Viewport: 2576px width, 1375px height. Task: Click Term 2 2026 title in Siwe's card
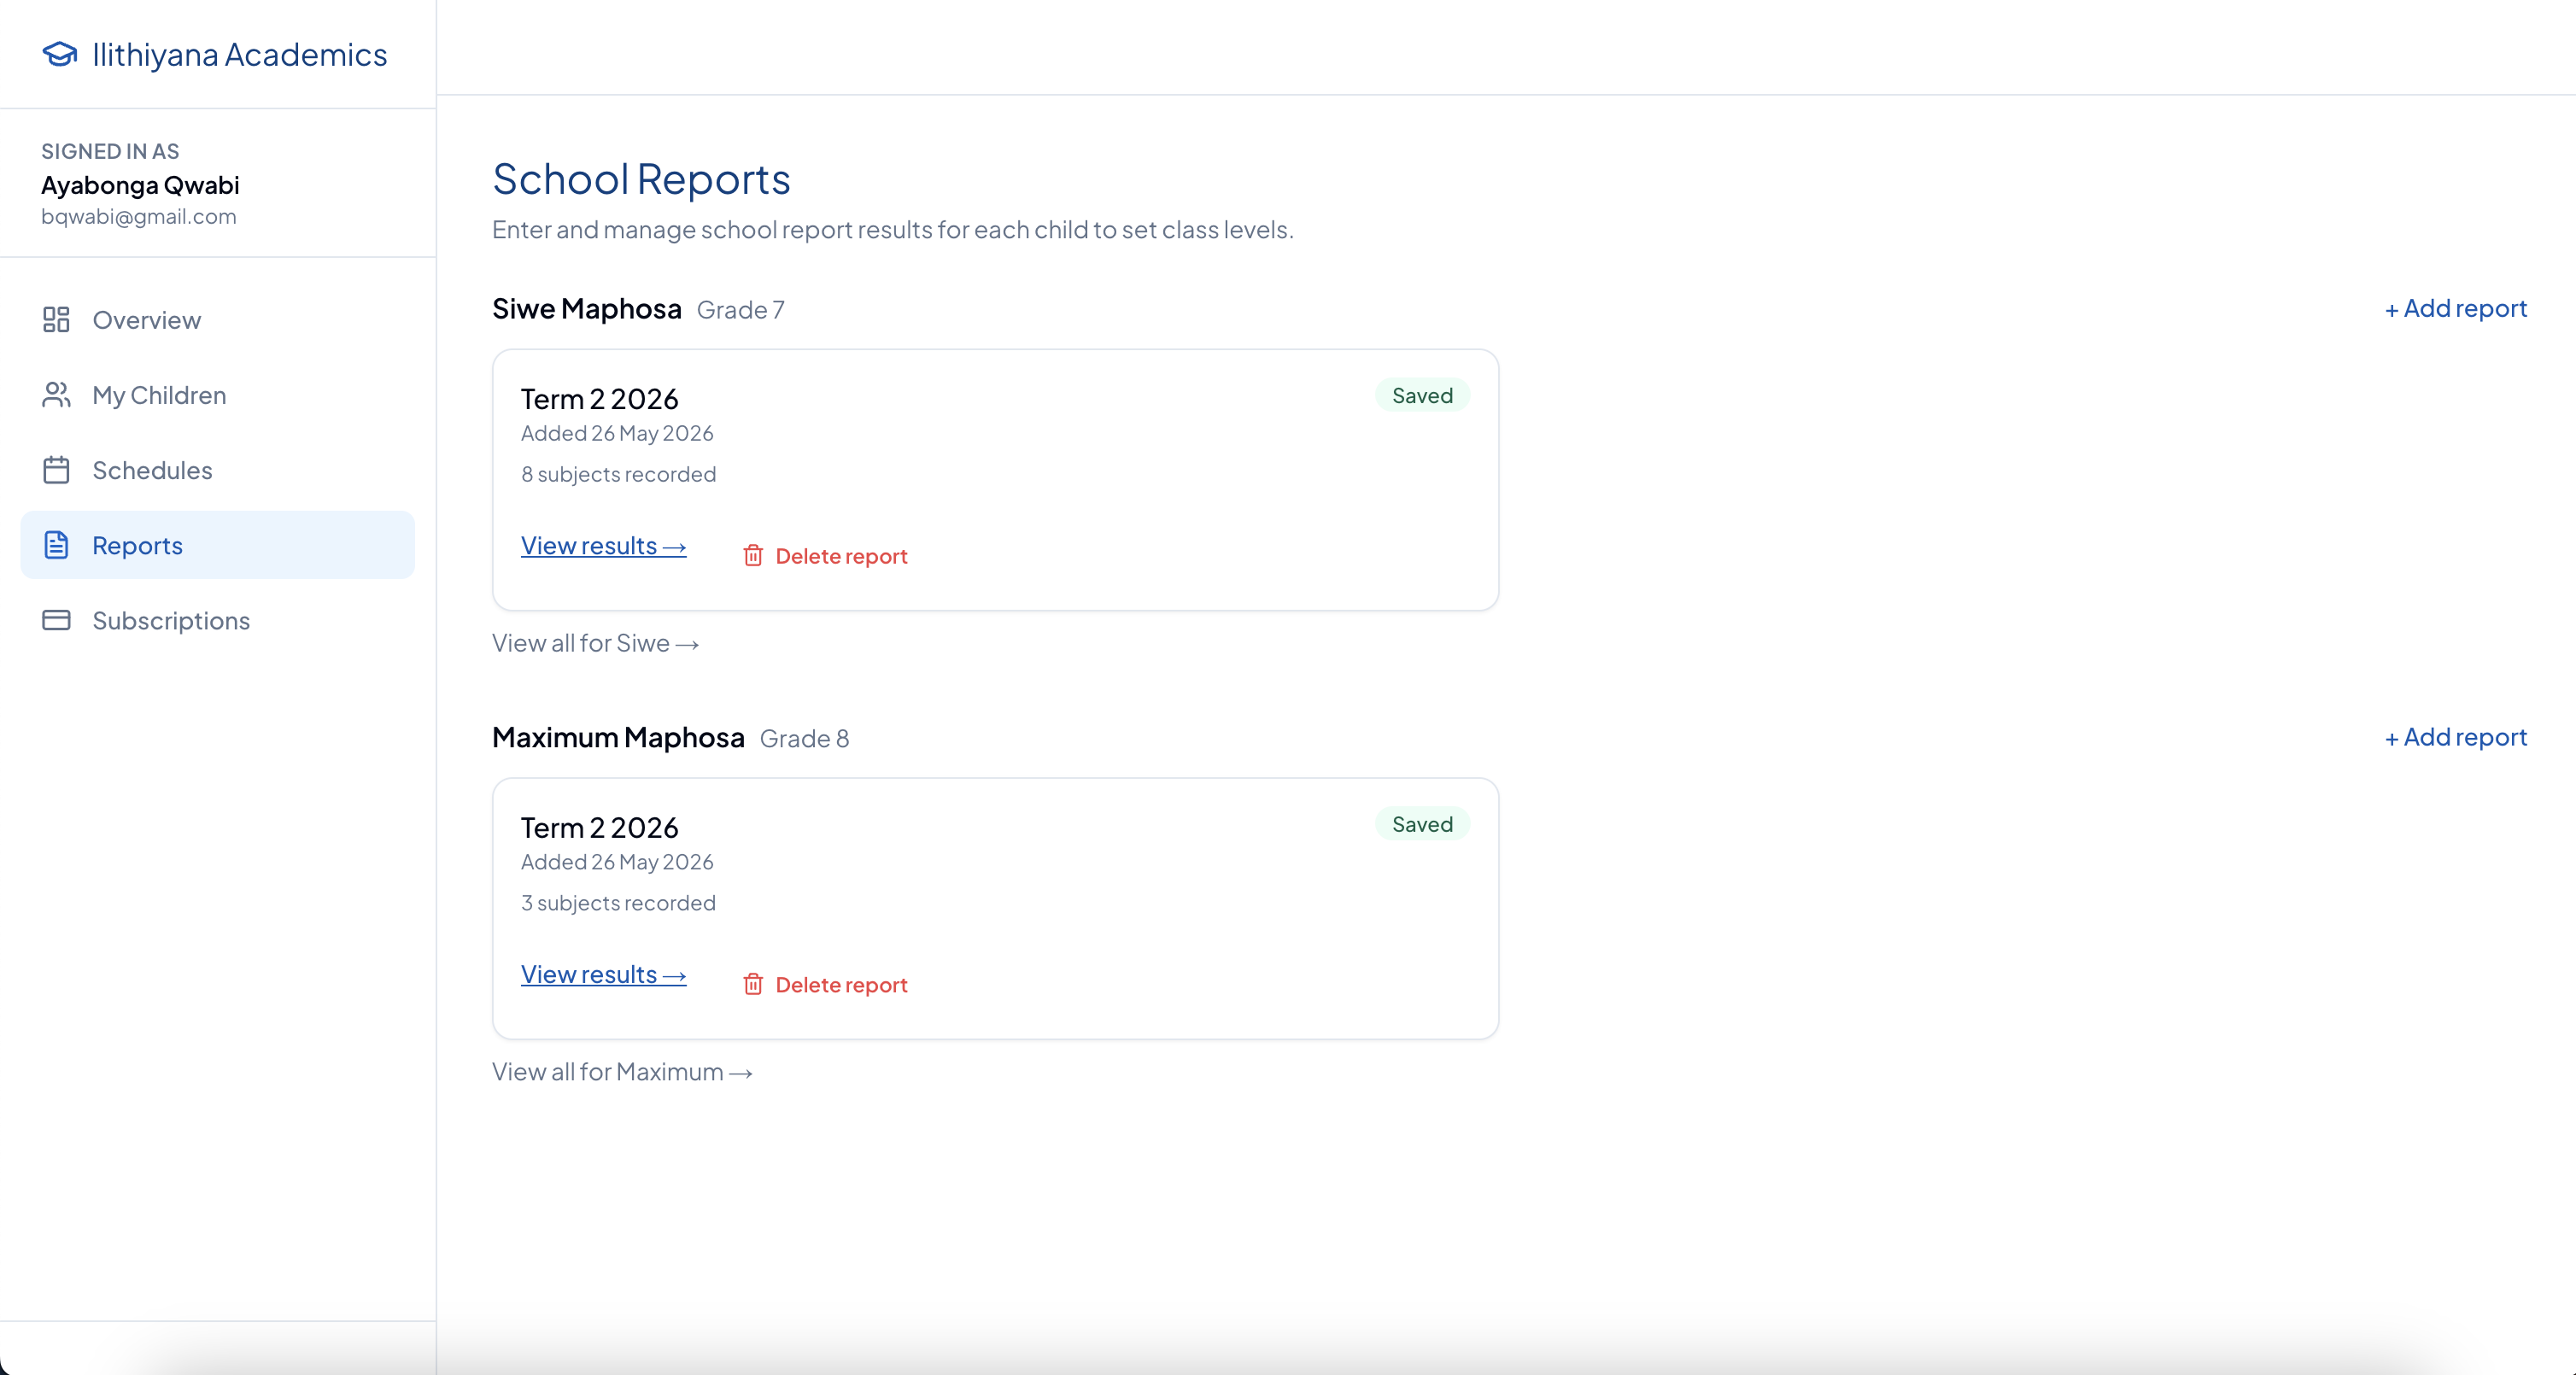coord(599,399)
